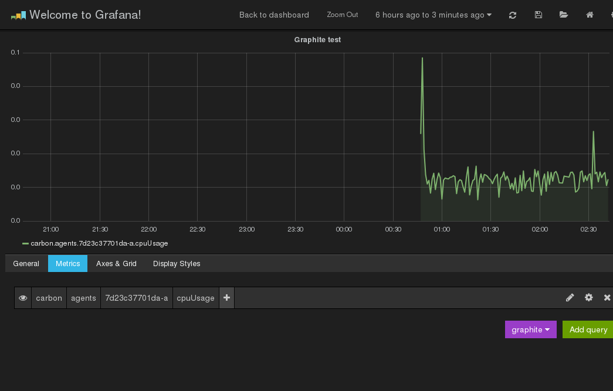Click Back to dashboard link
Screen dimensions: 613x391
point(274,15)
